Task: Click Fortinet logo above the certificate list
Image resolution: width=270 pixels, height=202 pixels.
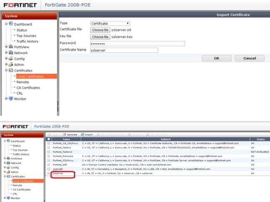Action: point(15,127)
